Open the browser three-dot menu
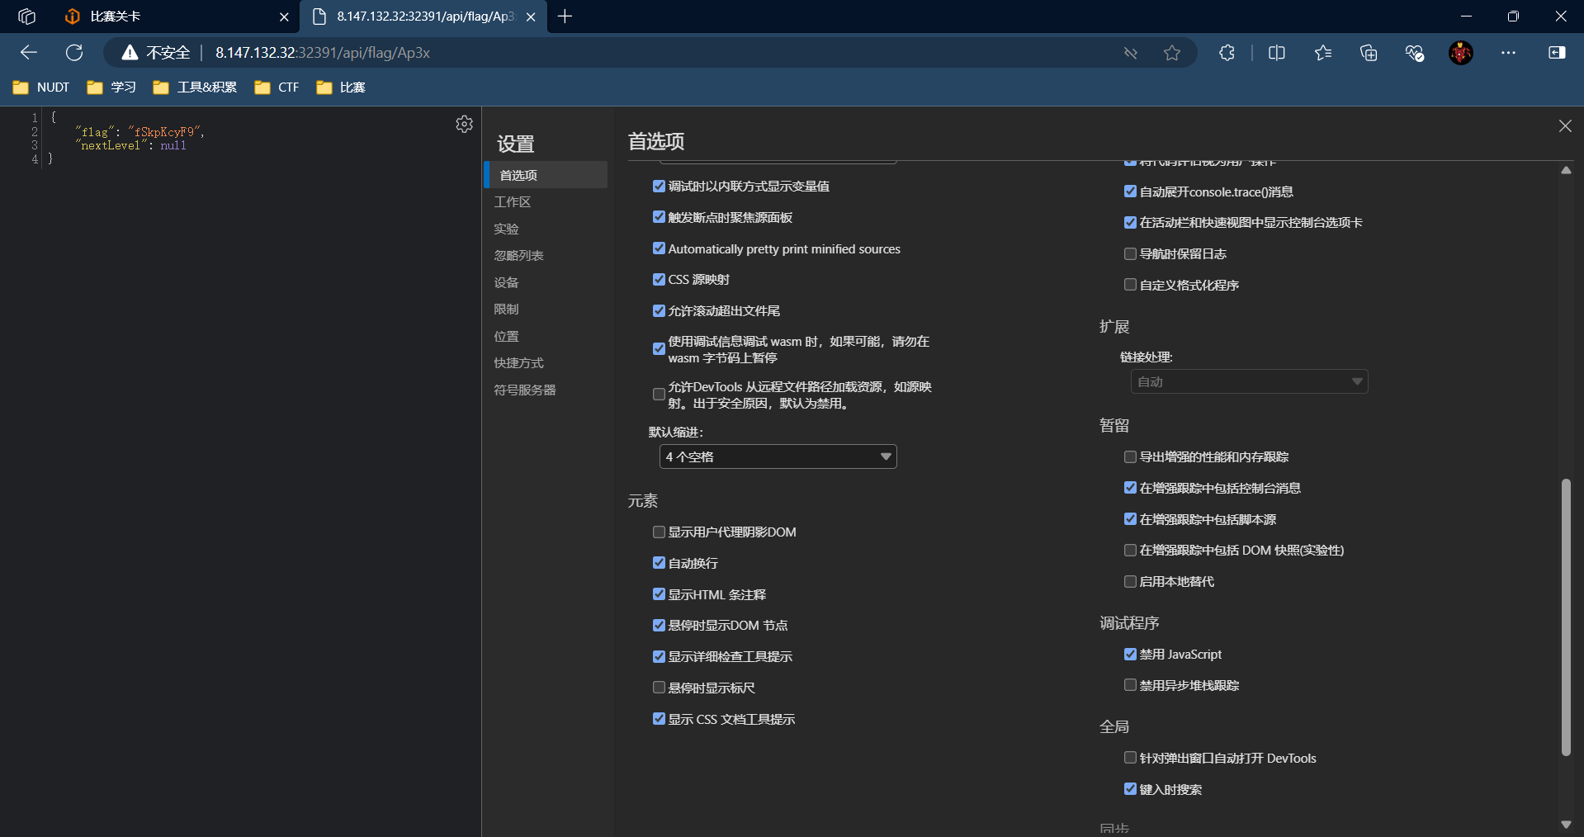1584x837 pixels. [1508, 53]
